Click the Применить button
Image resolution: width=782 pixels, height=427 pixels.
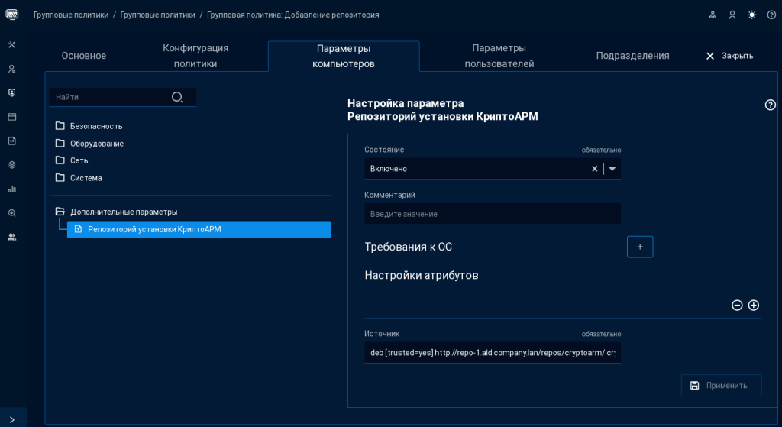tap(721, 386)
